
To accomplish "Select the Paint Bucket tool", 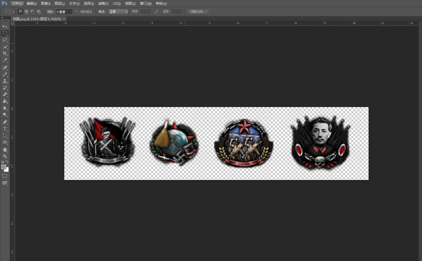I will click(x=5, y=101).
